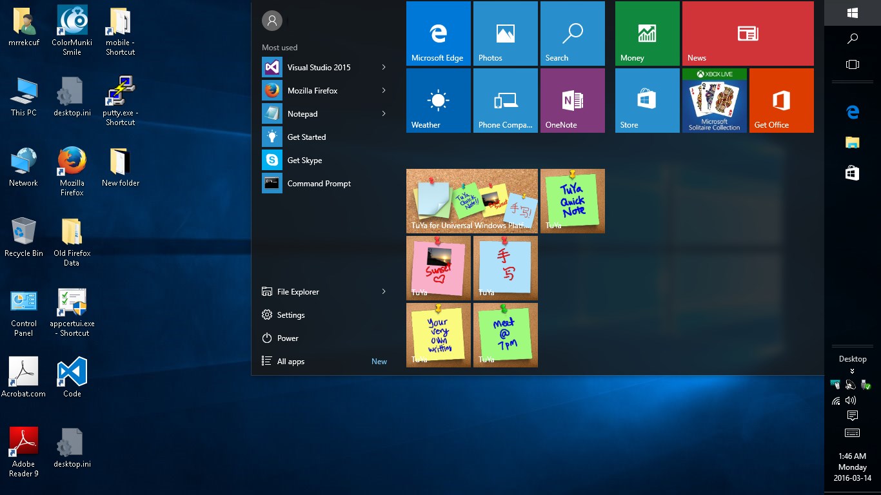The width and height of the screenshot is (881, 495).
Task: Select the Adobe Reader 9 desktop icon
Action: pos(24,452)
